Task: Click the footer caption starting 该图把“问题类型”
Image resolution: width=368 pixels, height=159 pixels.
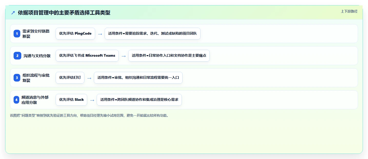Action: coord(89,115)
